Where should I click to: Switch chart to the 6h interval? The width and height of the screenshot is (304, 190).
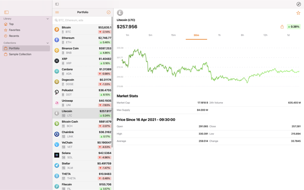(x=243, y=35)
